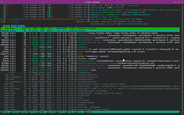Sort by the CPU% column header
Screen dimensions: 184x115
click(x=59, y=29)
